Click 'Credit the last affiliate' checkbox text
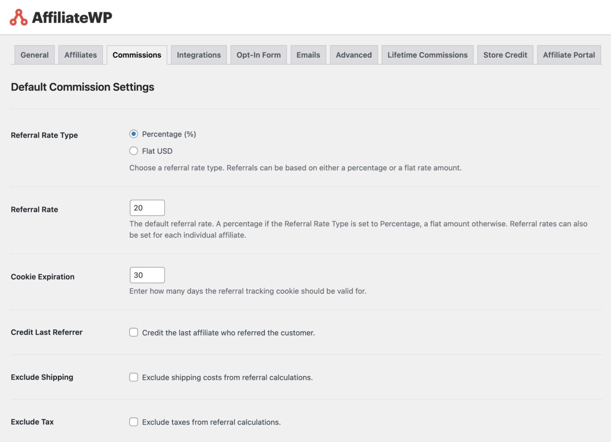This screenshot has width=611, height=442. tap(229, 333)
